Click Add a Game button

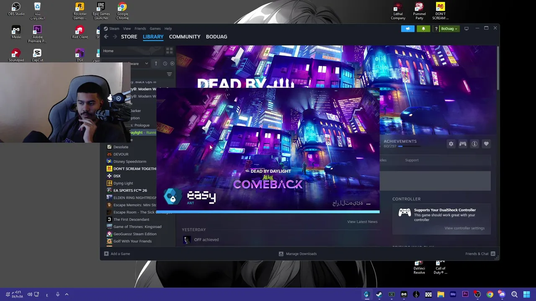click(x=117, y=254)
